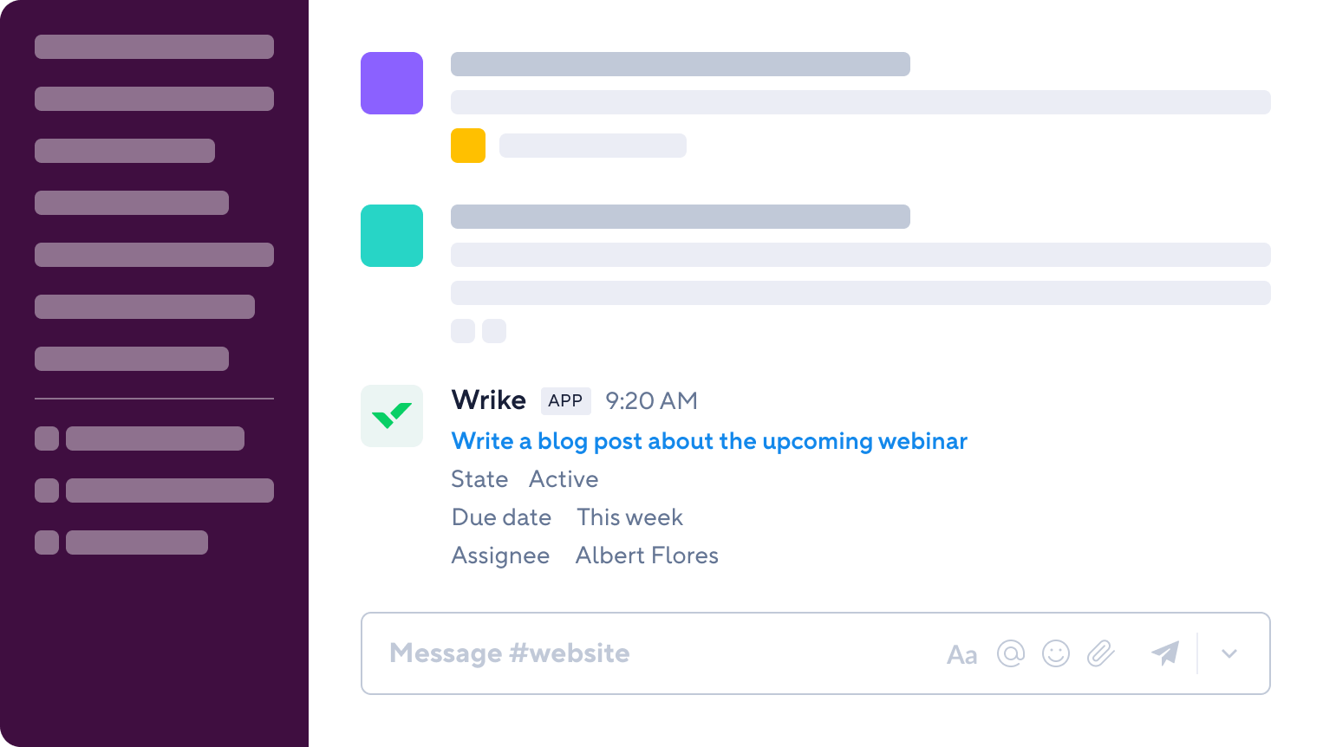Click the 9:20 AM message timestamp
This screenshot has width=1323, height=747.
[651, 400]
